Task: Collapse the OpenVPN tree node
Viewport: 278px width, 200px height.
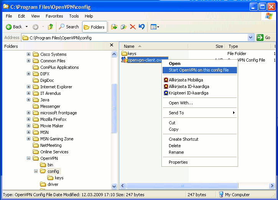Action: [x=28, y=158]
